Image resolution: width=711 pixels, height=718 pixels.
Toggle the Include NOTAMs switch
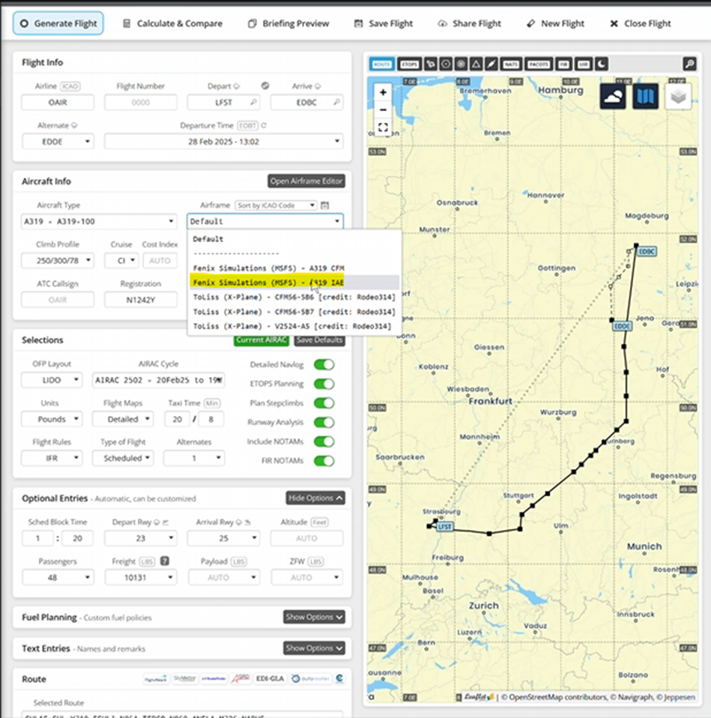[x=324, y=441]
